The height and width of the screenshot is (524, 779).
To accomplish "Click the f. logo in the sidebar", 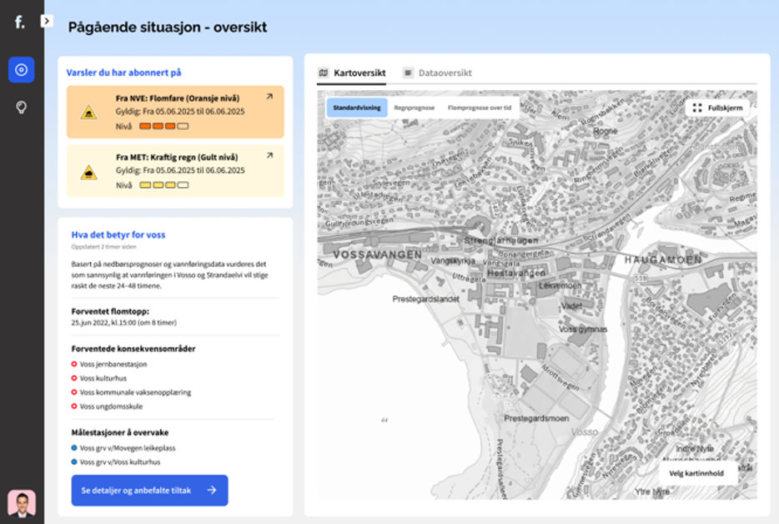I will coord(19,22).
